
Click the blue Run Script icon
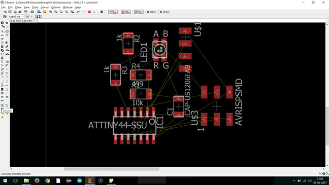tap(39, 12)
